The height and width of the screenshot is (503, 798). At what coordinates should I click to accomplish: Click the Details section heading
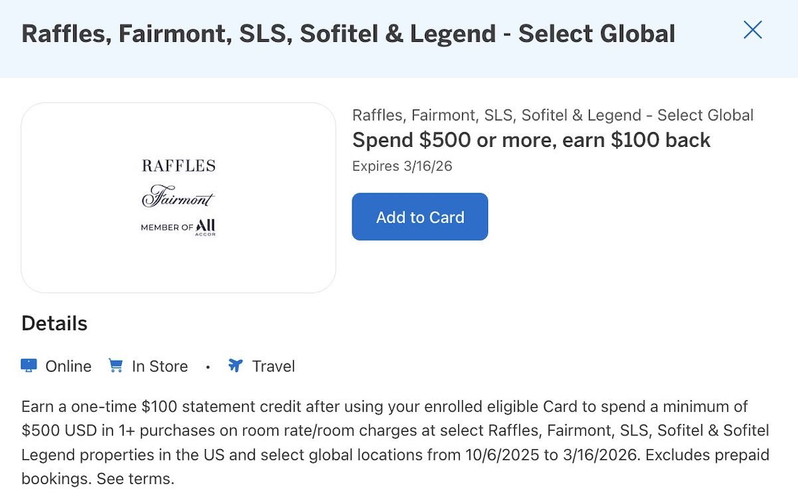(55, 324)
